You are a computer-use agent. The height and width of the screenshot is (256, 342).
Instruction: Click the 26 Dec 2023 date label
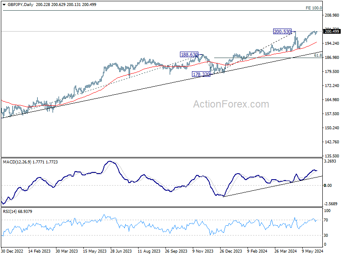(231, 251)
